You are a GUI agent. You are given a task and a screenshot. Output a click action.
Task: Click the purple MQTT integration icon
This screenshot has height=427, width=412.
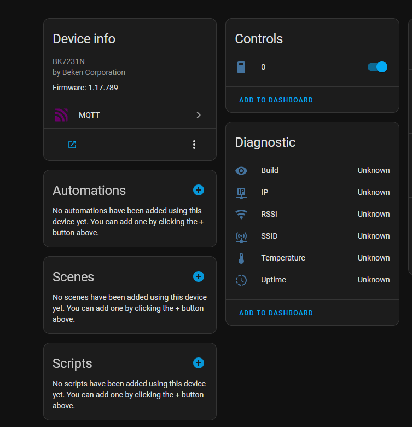click(x=61, y=115)
